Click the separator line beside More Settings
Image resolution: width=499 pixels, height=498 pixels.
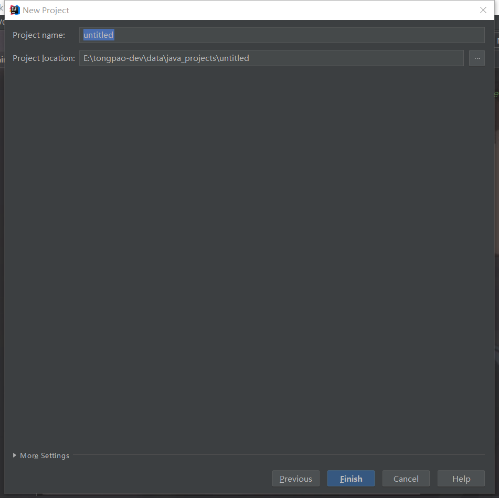click(x=278, y=455)
